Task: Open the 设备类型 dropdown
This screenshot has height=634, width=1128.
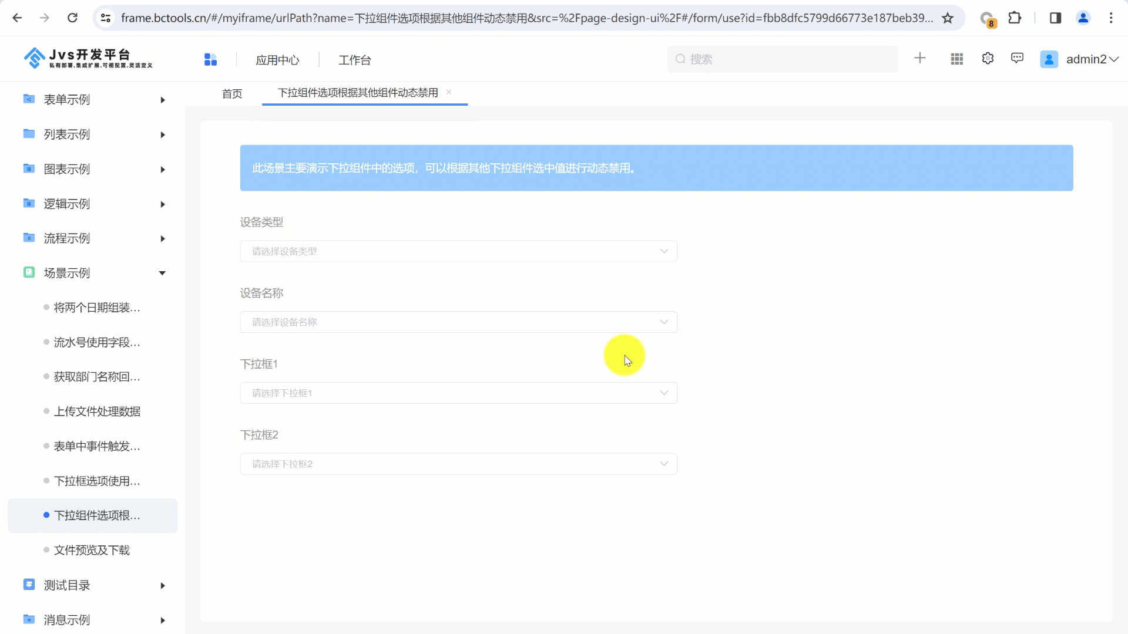Action: (458, 251)
